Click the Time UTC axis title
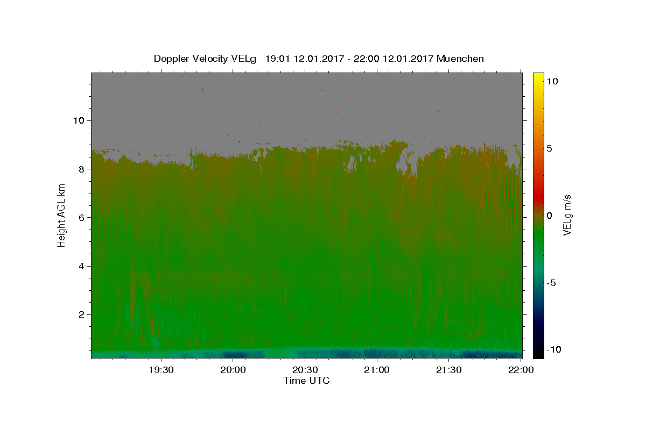Screen dimensions: 646x430 point(306,381)
